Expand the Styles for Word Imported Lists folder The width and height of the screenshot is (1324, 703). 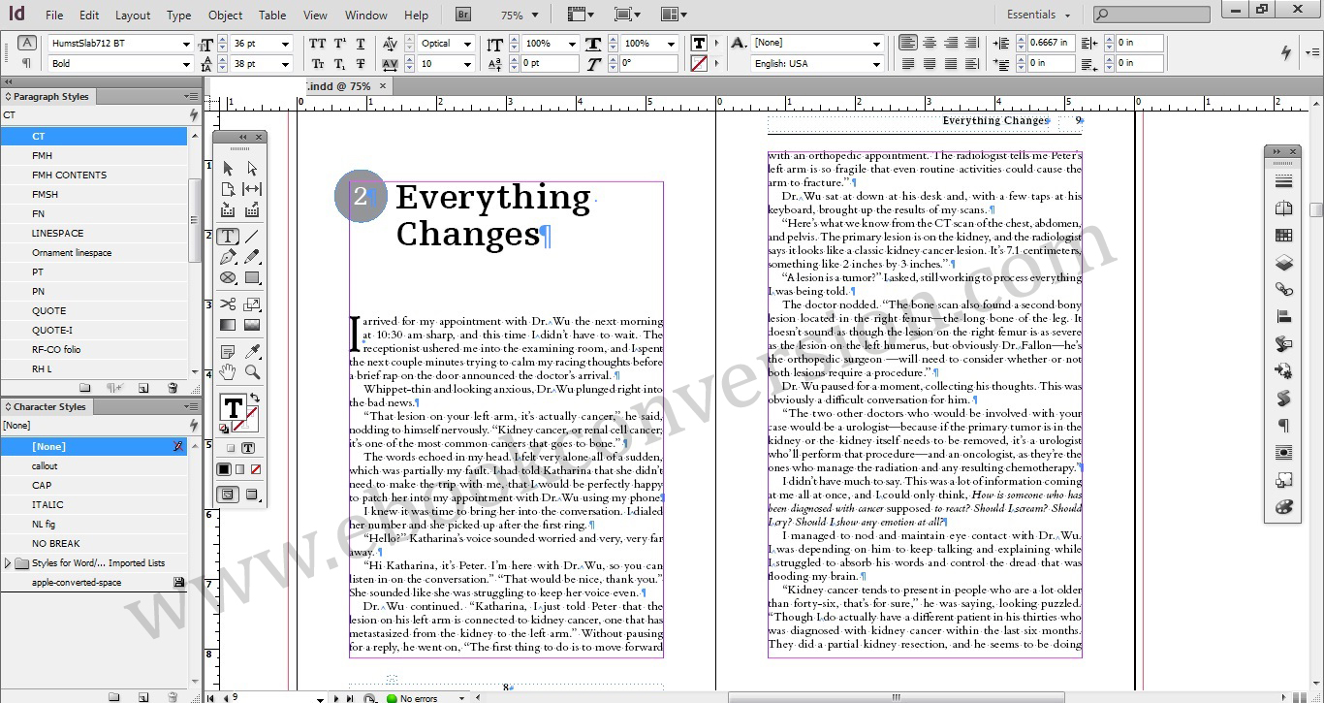[9, 563]
